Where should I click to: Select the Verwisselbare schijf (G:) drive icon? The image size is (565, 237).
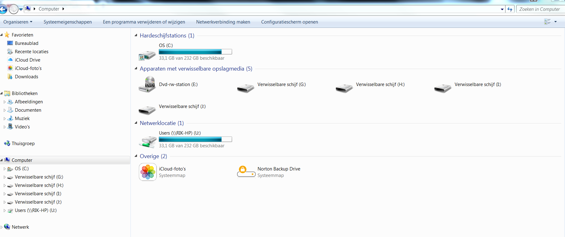click(x=246, y=88)
